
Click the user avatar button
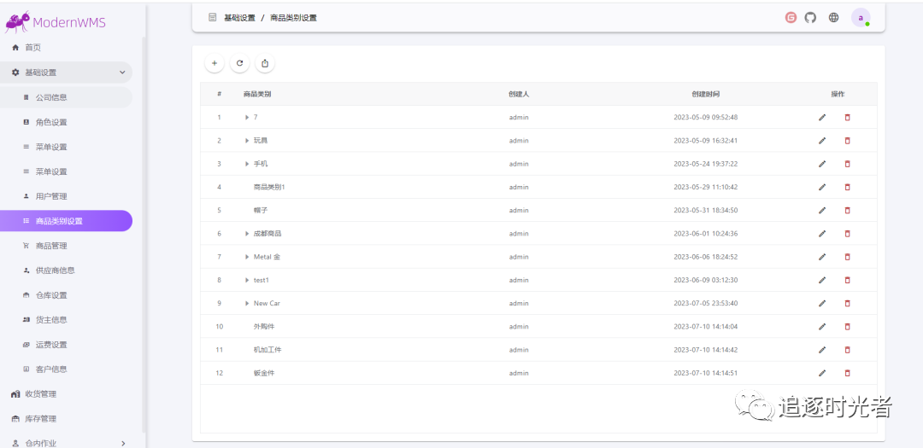click(861, 17)
